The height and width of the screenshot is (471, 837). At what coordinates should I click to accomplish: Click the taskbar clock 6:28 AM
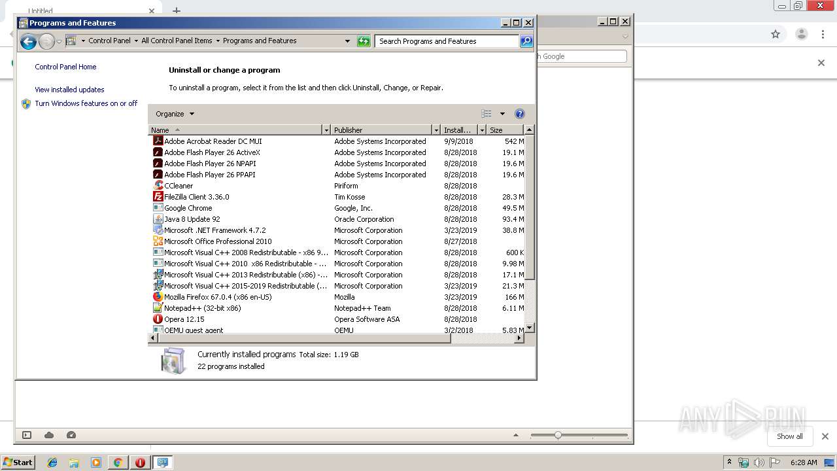tap(804, 462)
